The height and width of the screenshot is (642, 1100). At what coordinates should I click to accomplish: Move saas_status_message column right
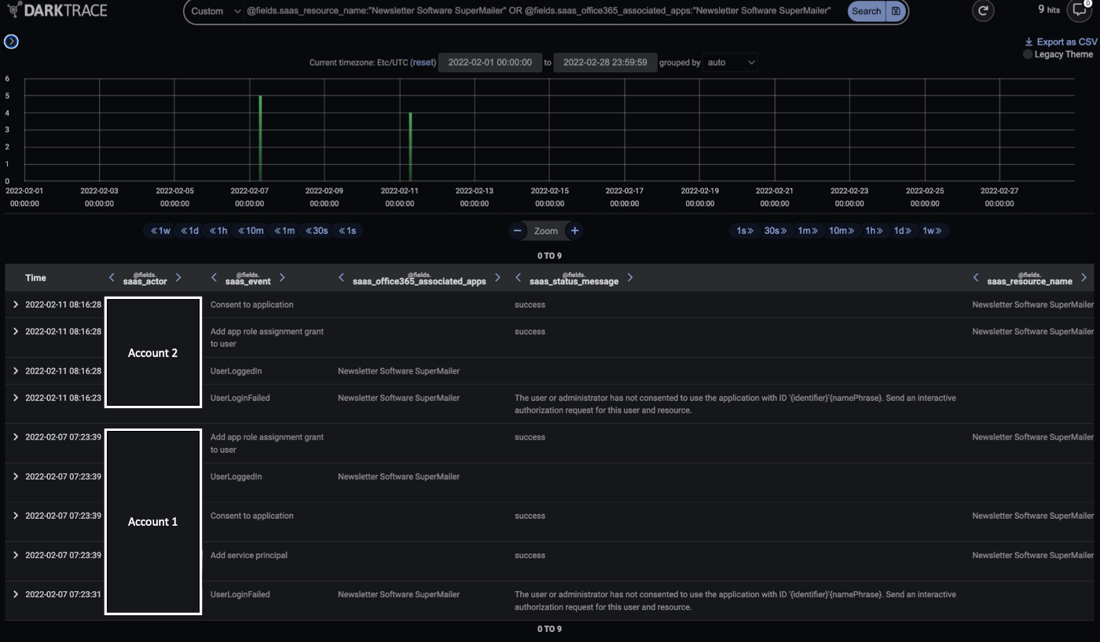pyautogui.click(x=629, y=278)
